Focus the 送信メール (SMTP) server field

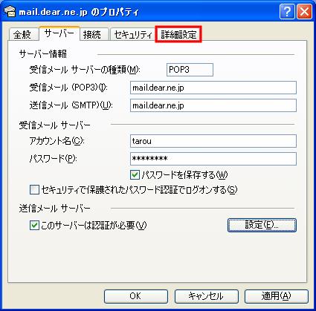213,105
